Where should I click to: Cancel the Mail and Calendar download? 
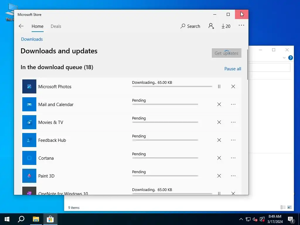point(219,104)
